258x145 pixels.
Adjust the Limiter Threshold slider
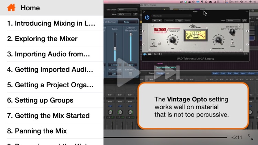pyautogui.click(x=131, y=34)
